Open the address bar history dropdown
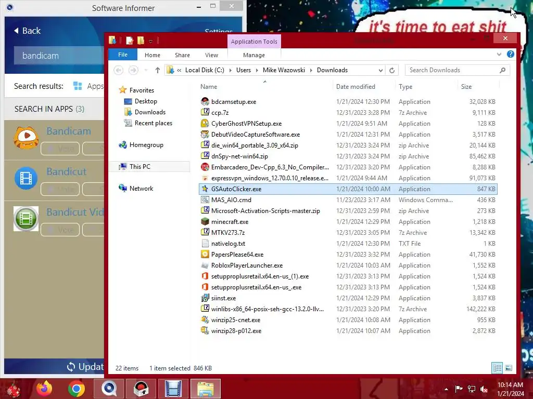533x399 pixels. [x=380, y=70]
